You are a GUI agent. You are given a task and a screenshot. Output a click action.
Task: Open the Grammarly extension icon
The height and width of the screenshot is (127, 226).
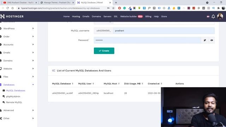(124, 8)
